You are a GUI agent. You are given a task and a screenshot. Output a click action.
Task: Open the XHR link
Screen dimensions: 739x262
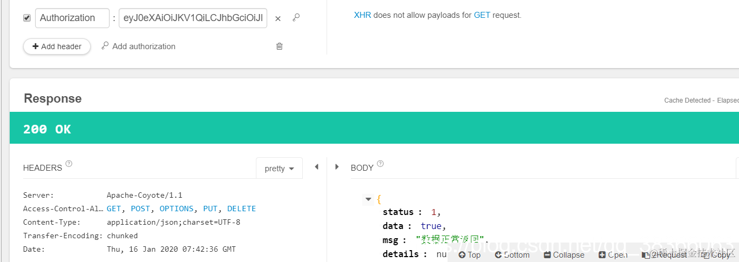tap(362, 15)
